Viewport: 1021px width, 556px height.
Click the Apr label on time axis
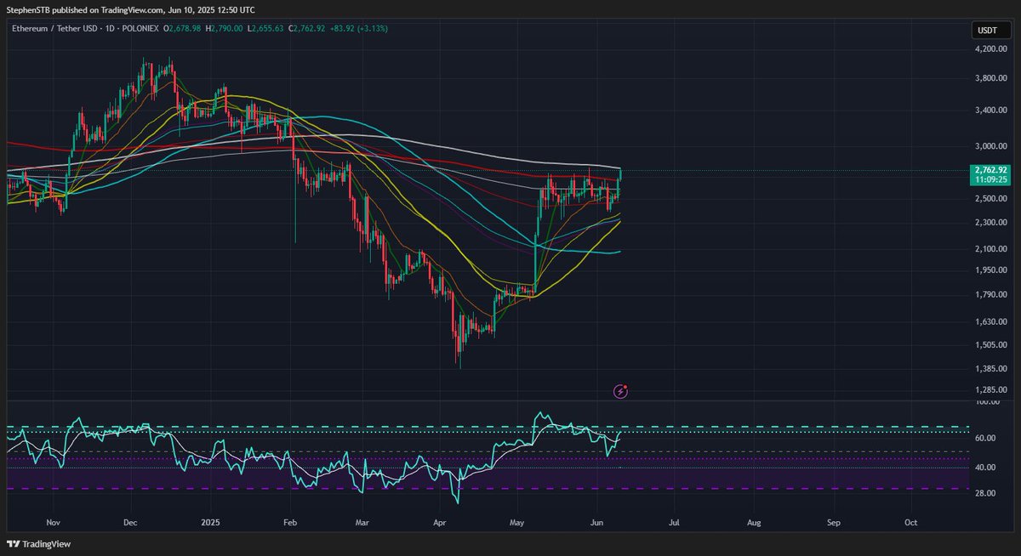tap(441, 523)
